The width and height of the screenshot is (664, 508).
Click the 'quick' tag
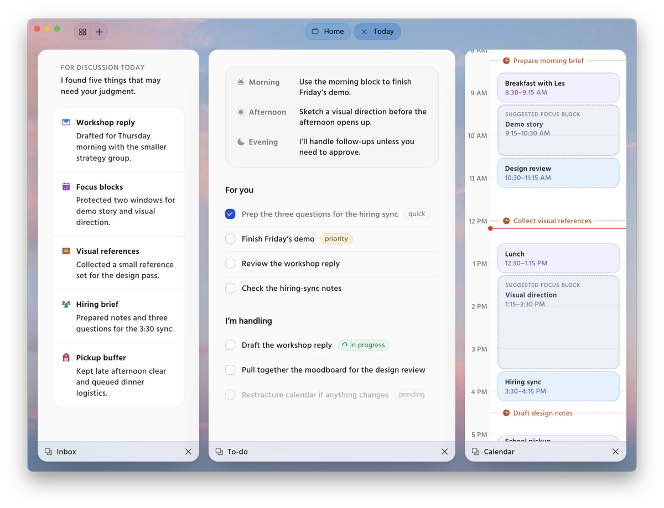tap(417, 214)
